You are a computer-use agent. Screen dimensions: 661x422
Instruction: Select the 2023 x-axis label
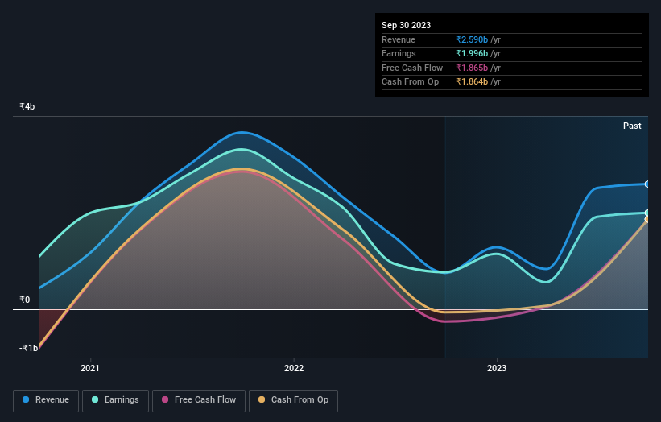click(497, 368)
